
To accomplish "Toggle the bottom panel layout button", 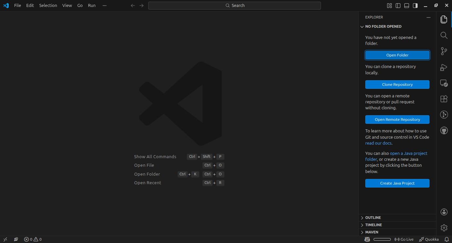I will 407,6.
